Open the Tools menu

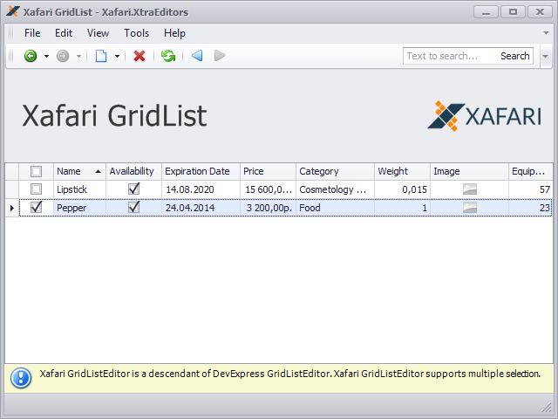coord(136,33)
